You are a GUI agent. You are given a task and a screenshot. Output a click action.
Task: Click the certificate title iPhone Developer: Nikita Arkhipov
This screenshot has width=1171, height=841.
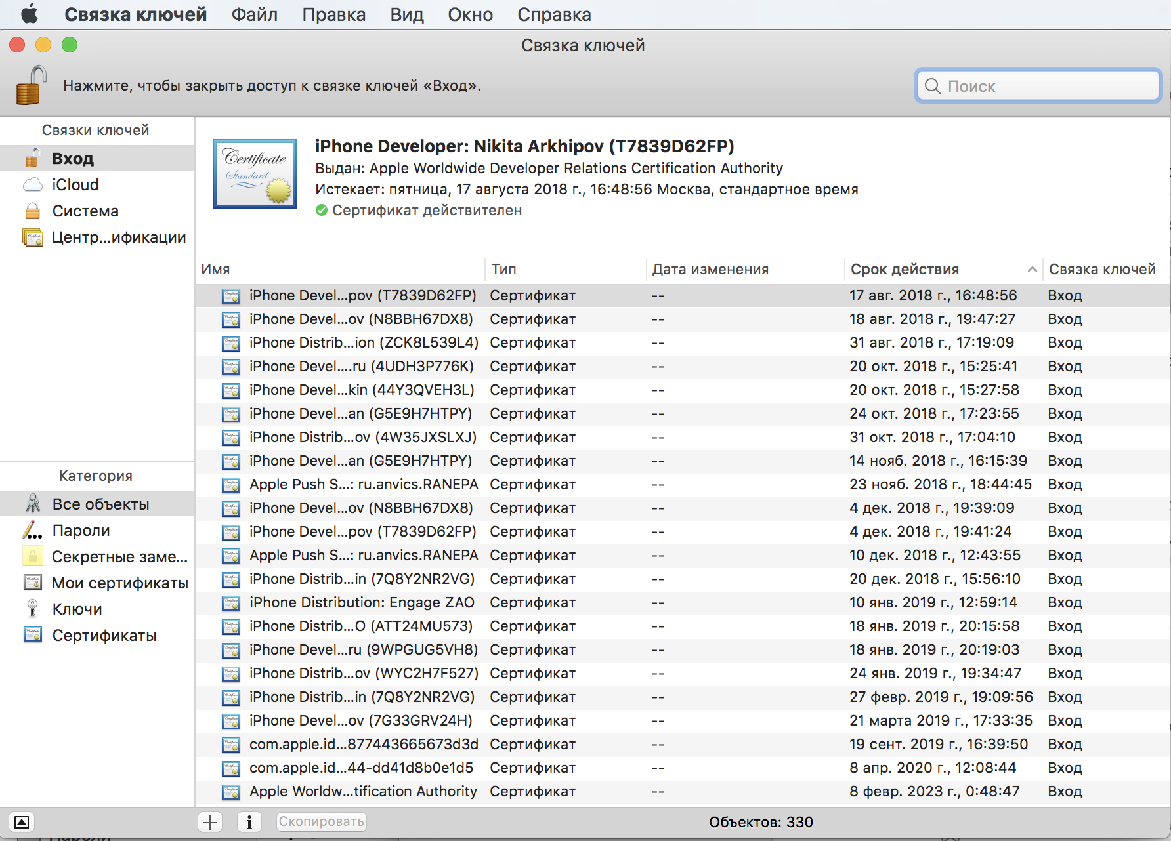[x=524, y=146]
